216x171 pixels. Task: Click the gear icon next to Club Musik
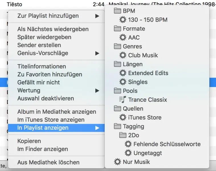pyautogui.click(x=123, y=55)
